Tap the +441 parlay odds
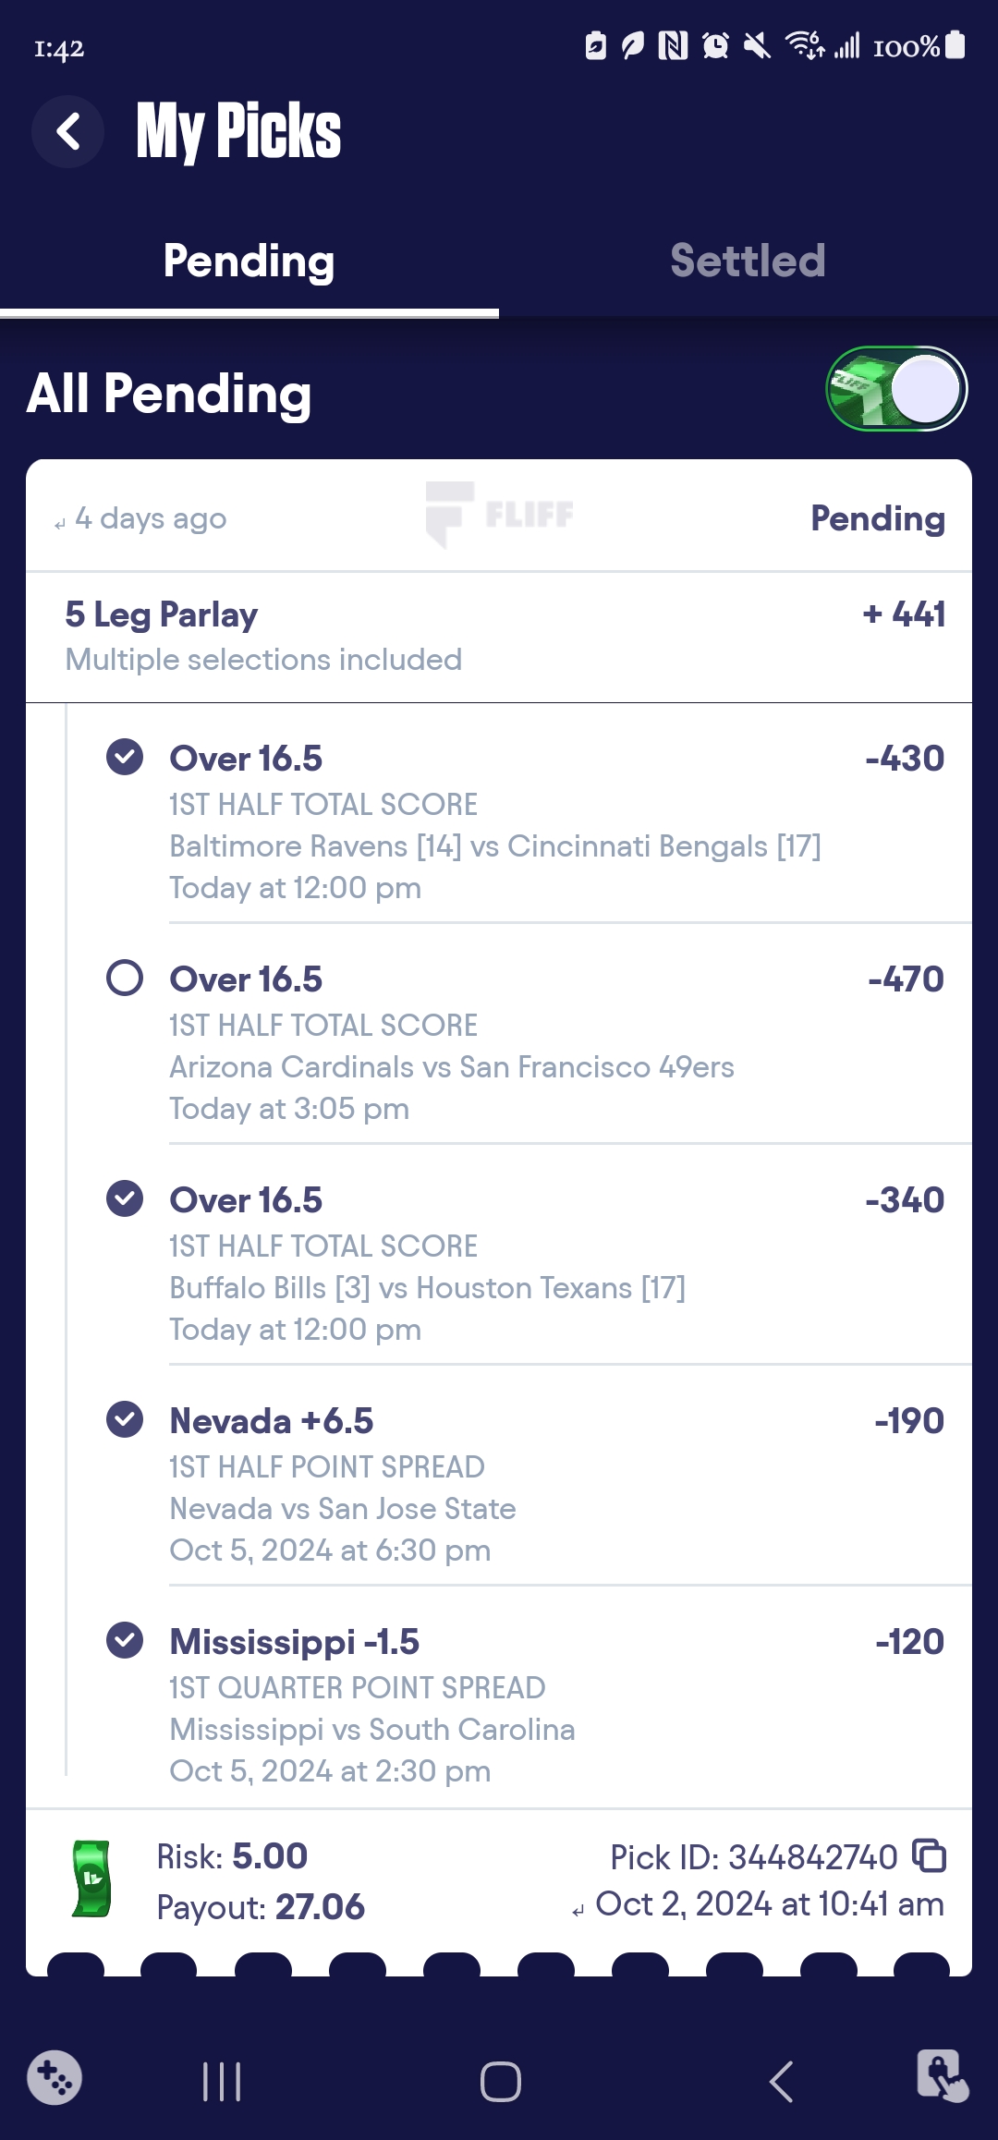This screenshot has width=998, height=2140. tap(904, 614)
